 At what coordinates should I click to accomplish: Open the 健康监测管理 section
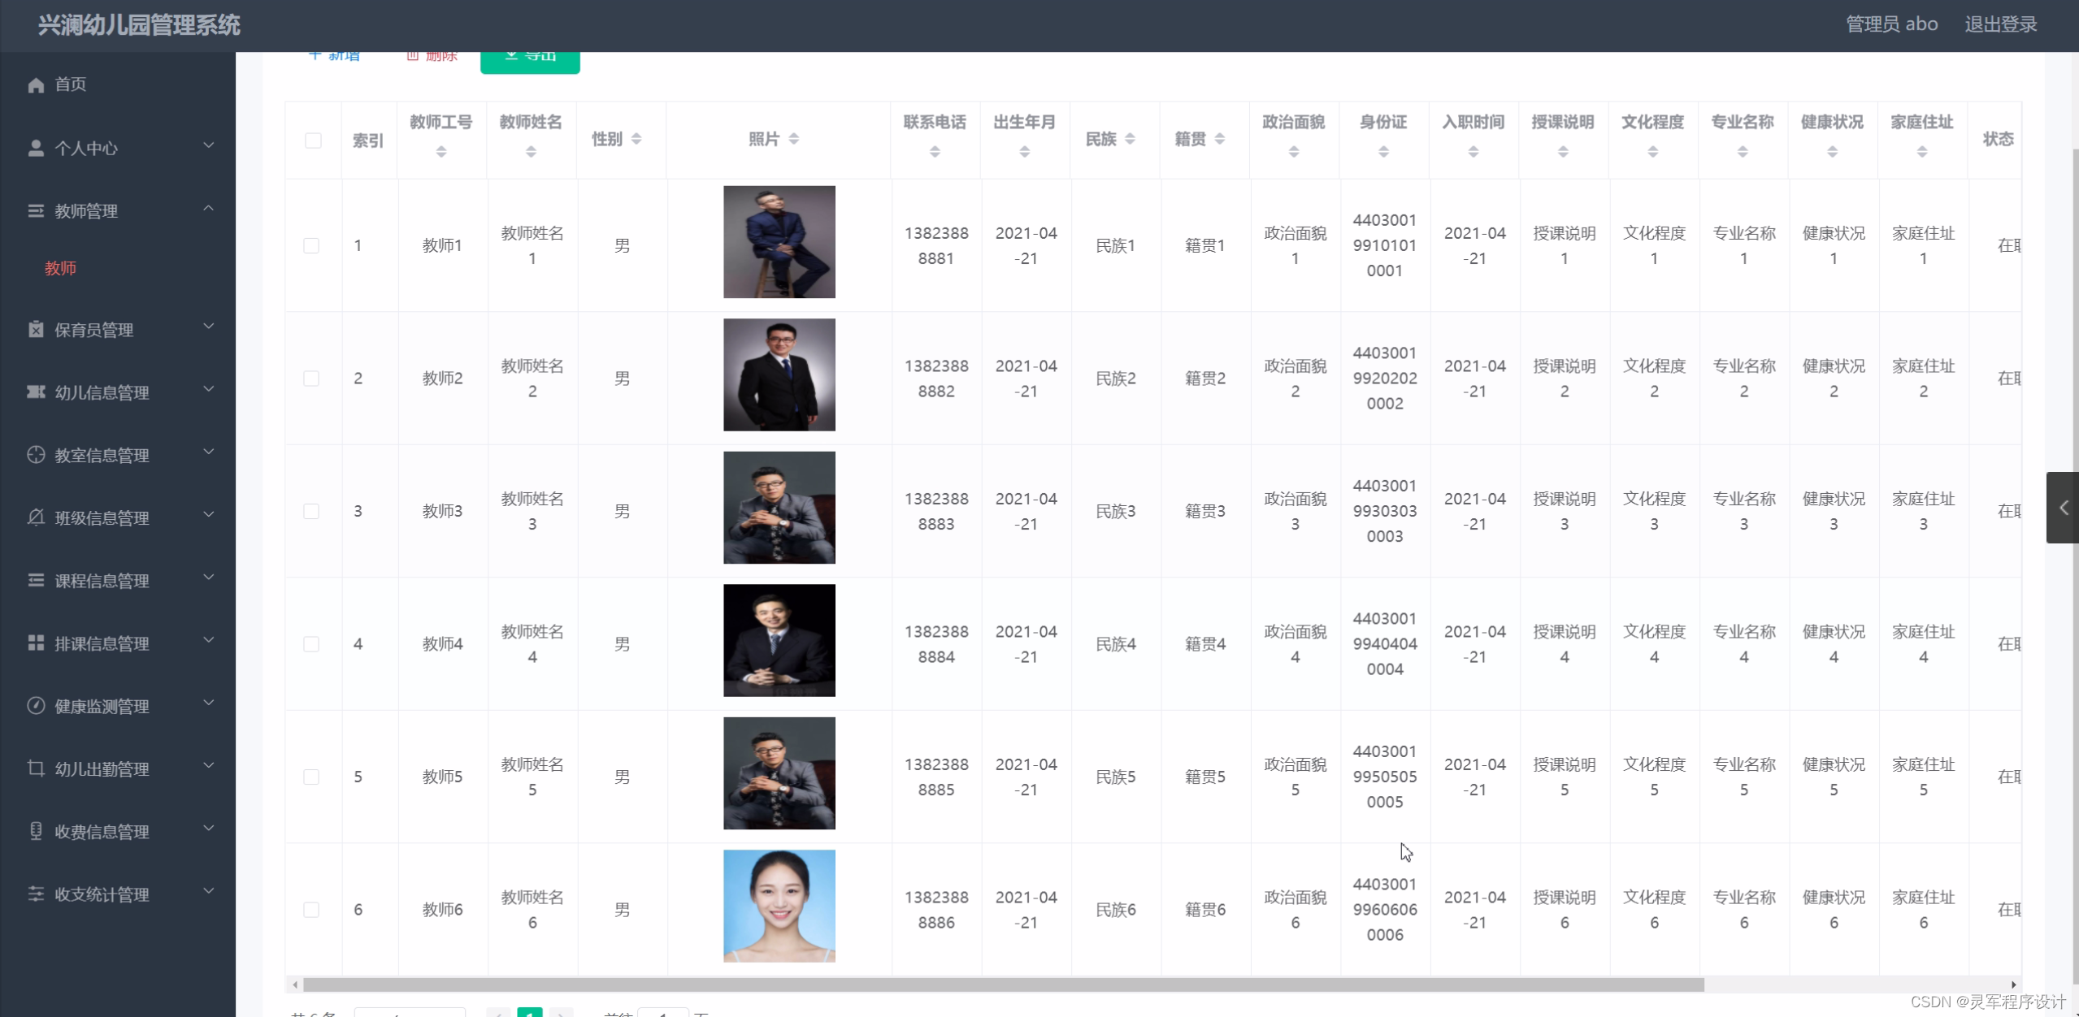click(101, 706)
